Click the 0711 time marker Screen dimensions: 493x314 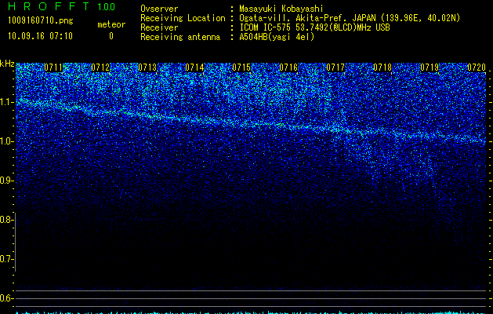53,68
